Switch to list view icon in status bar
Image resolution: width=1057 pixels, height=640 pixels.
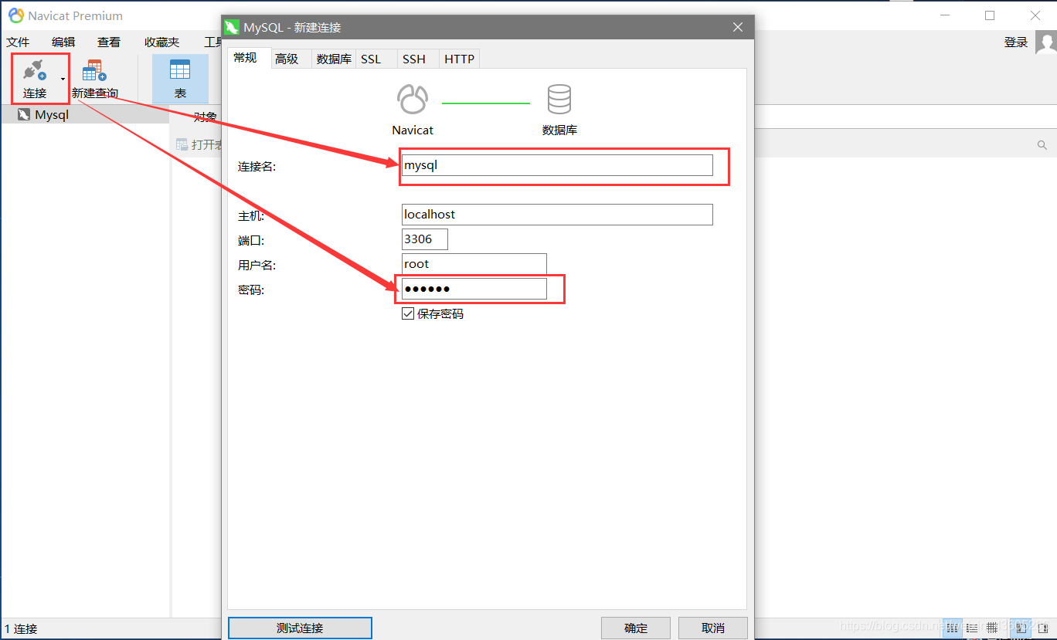click(x=973, y=628)
